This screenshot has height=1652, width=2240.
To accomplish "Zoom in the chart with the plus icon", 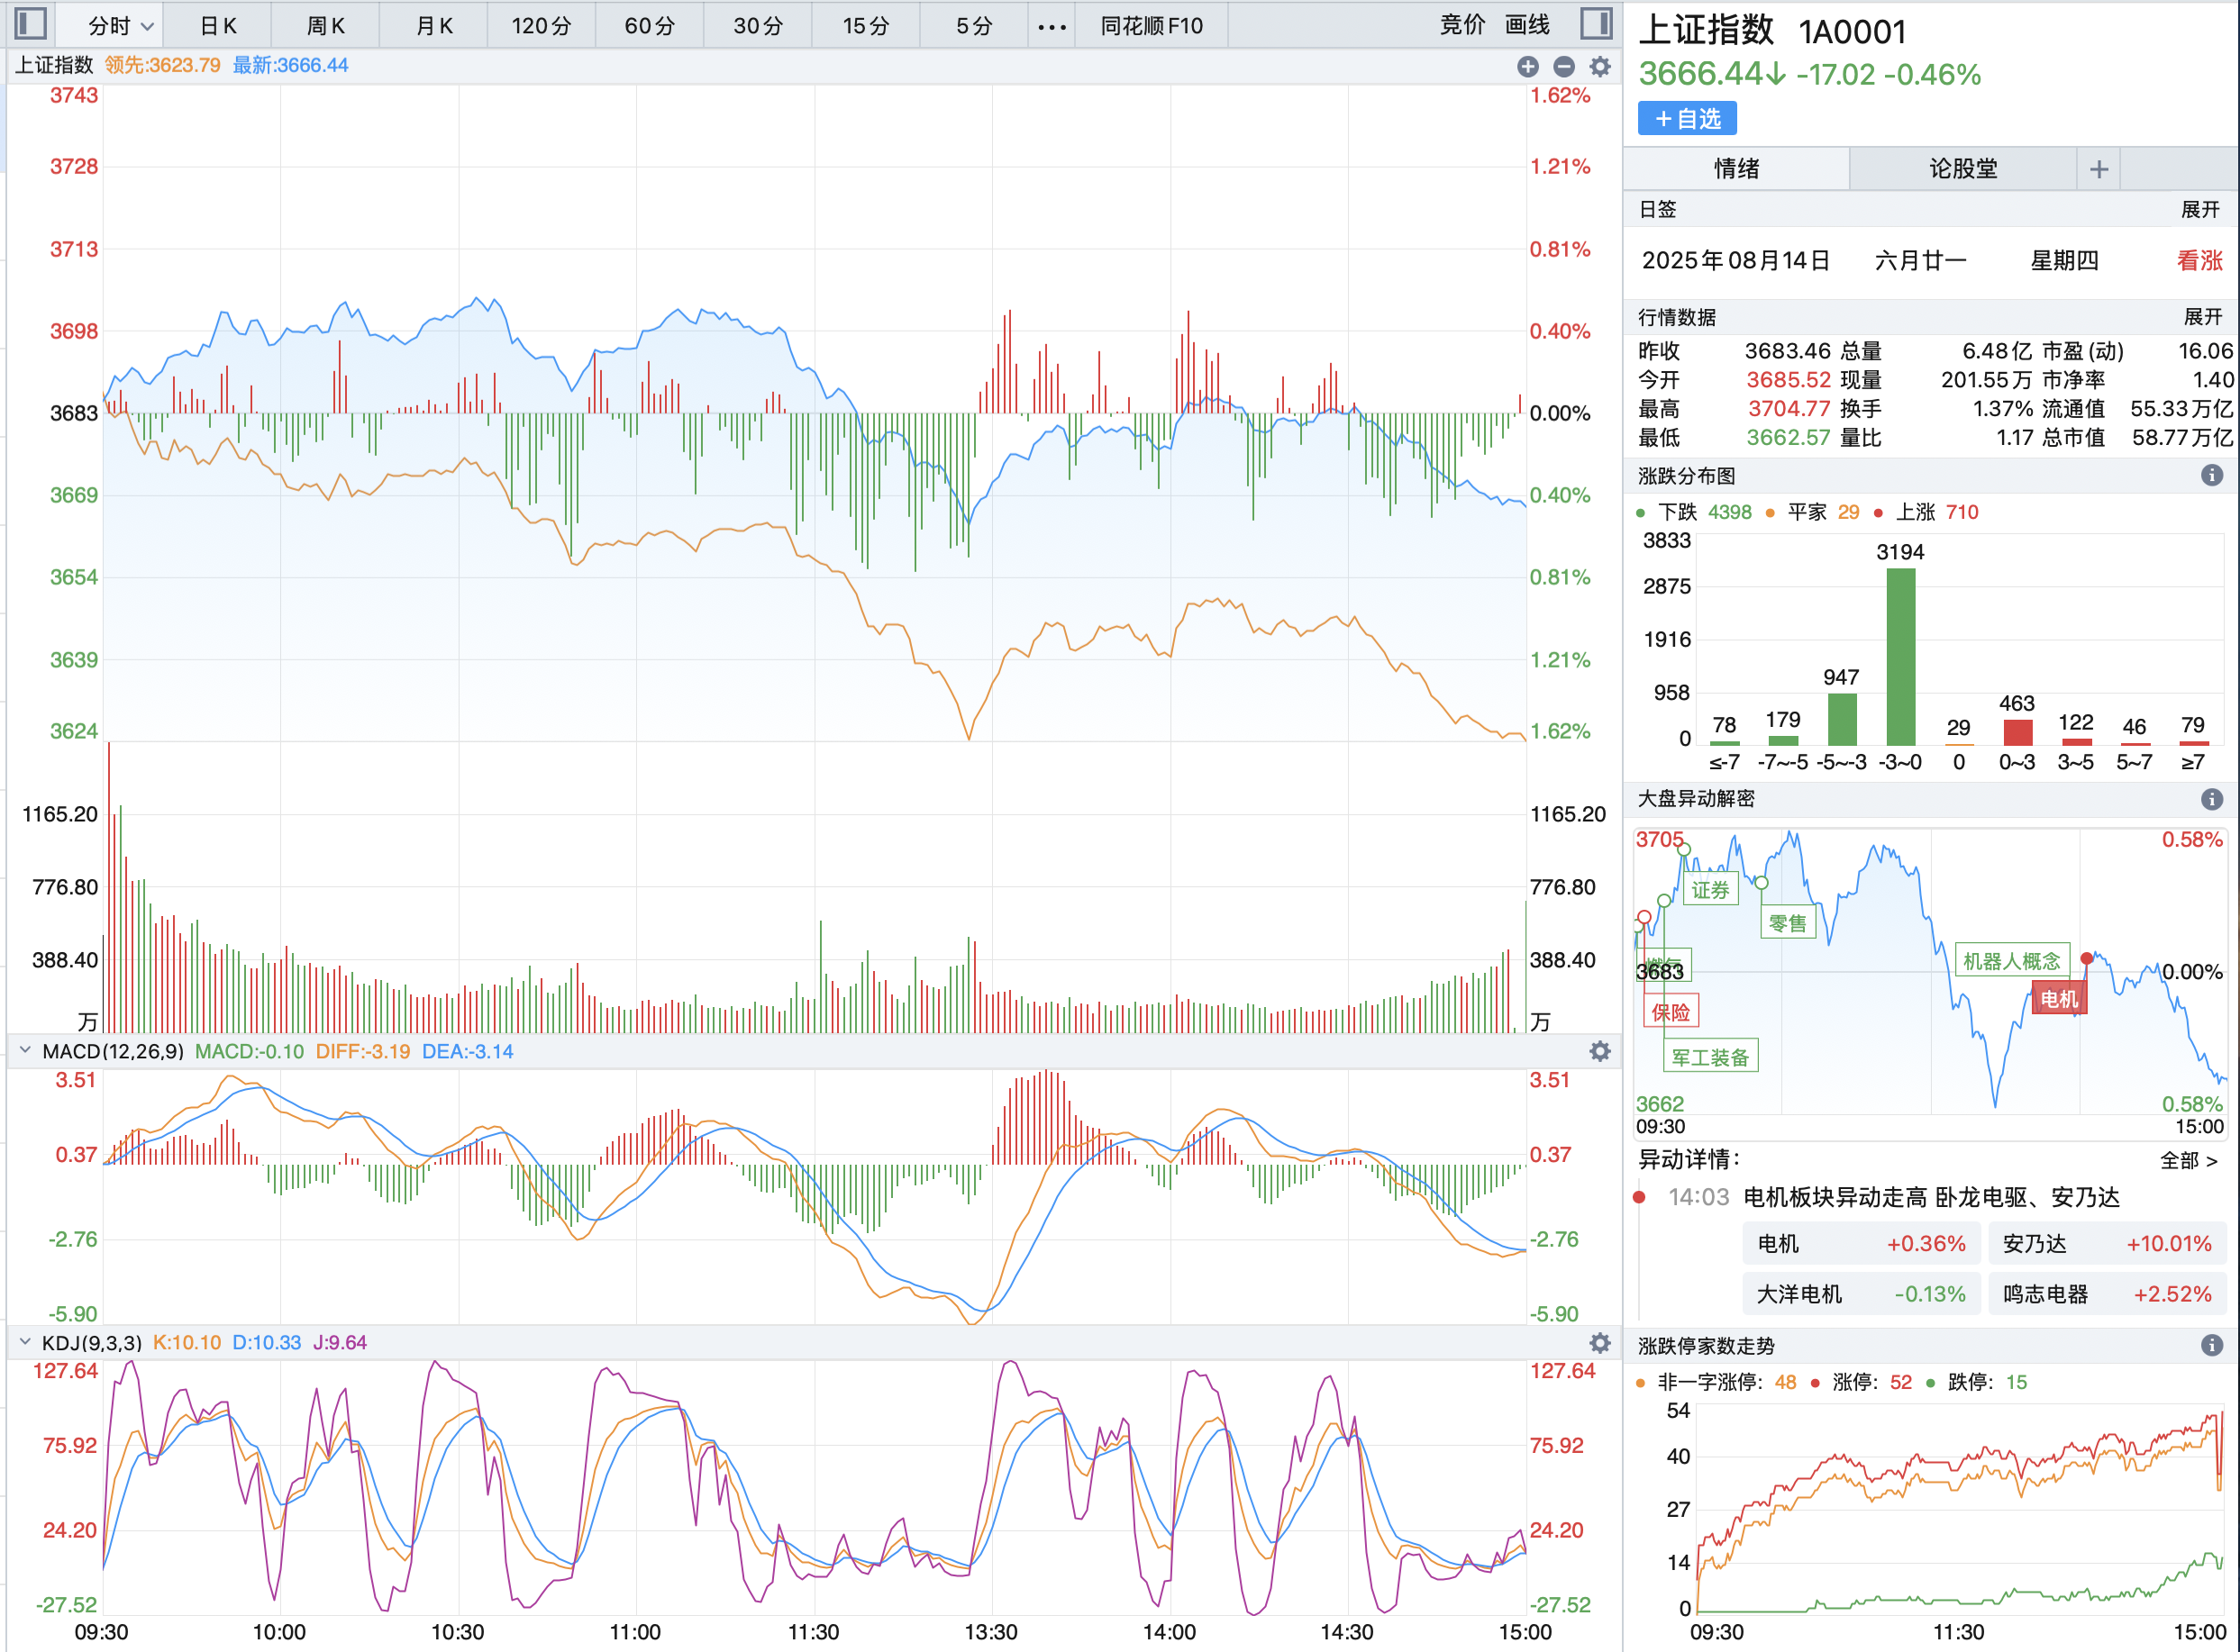I will 1527,66.
